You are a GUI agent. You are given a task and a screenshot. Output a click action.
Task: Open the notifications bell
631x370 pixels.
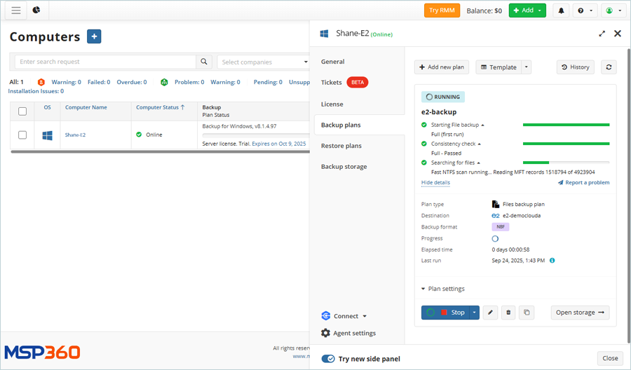(561, 11)
